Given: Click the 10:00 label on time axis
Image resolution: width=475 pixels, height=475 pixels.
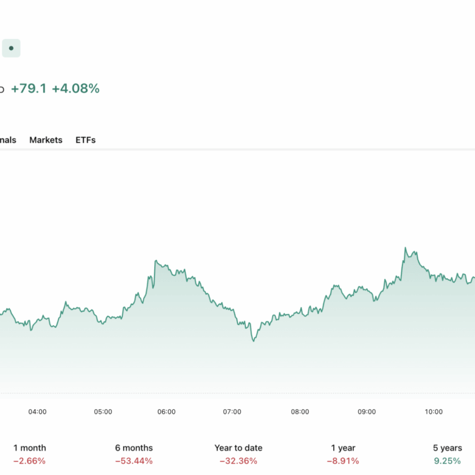Looking at the screenshot, I should click(434, 412).
